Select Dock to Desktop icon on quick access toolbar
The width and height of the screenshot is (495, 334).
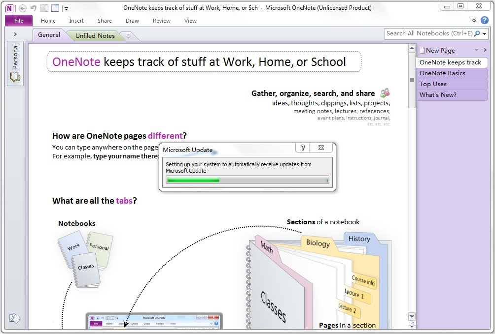(44, 8)
